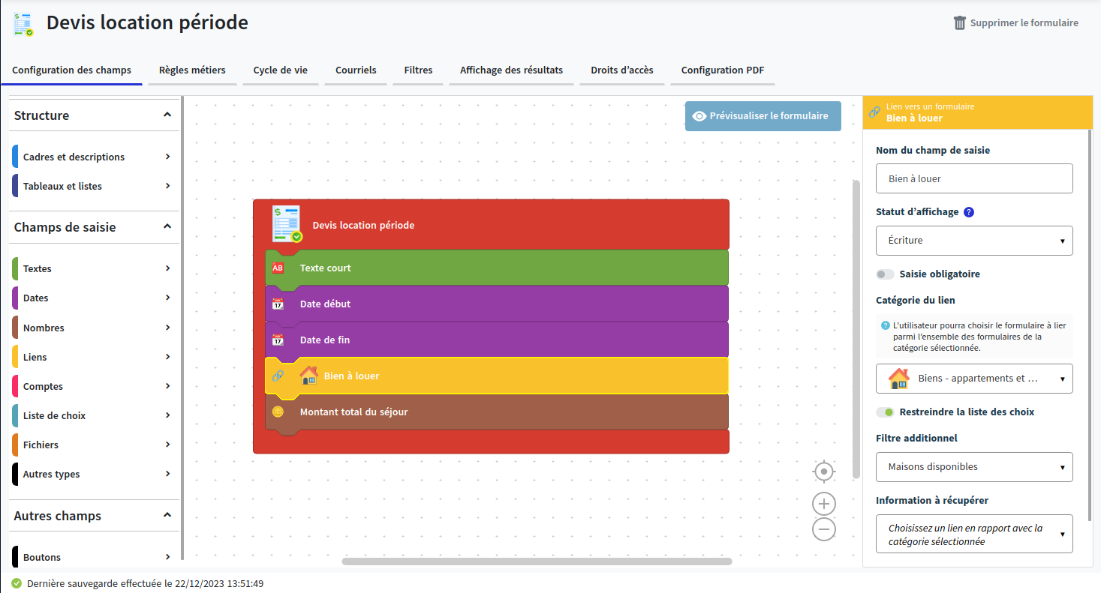Disable the Restreindre la liste des choix toggle

pos(886,412)
